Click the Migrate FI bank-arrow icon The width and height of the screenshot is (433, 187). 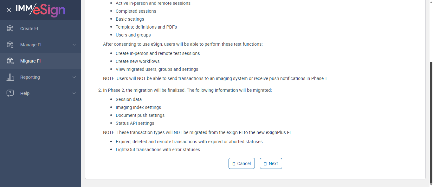click(10, 61)
